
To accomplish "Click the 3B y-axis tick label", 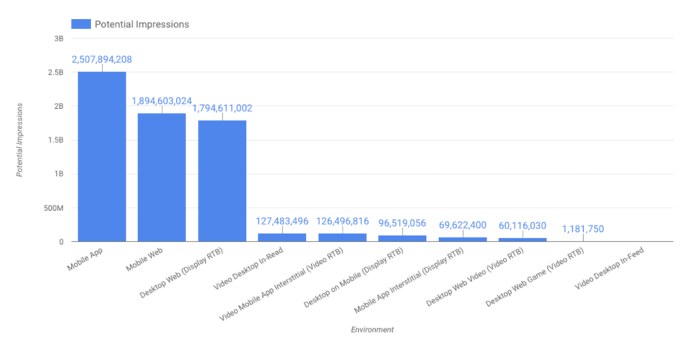I will pos(58,39).
